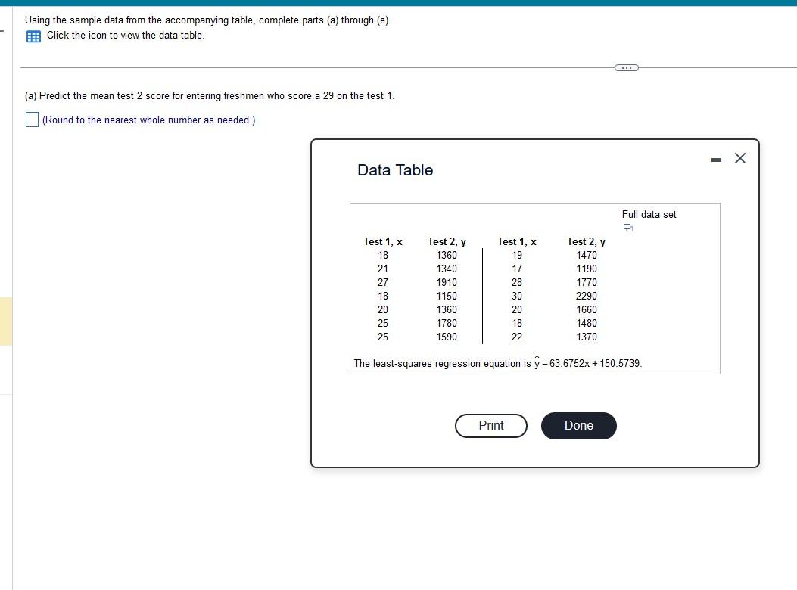Click the Full data set label
The width and height of the screenshot is (797, 590).
point(649,214)
